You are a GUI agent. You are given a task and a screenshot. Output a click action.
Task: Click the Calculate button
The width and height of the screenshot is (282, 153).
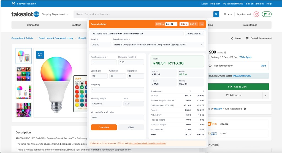[104, 127]
